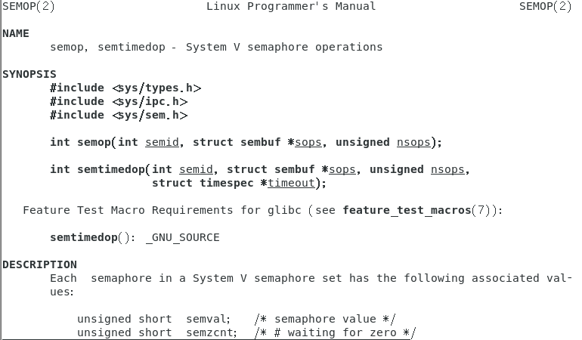
Task: Click the underlined timeout parameter
Action: pos(291,183)
